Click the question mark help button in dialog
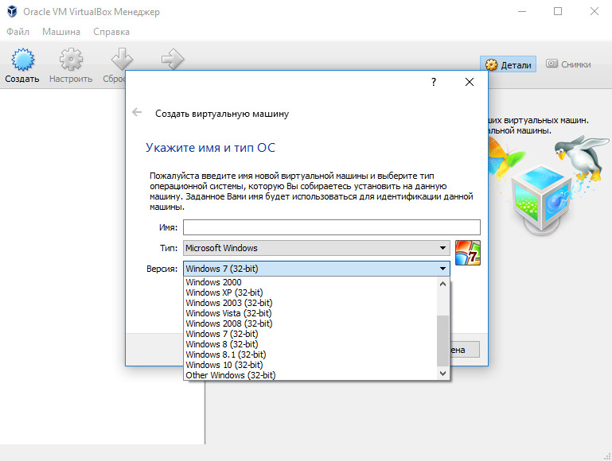612x461 pixels. tap(434, 82)
